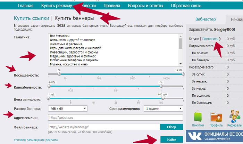Open the Размер баннера 468 x 60 dropdown
Screen dimensions: 243x144
(x=68, y=109)
